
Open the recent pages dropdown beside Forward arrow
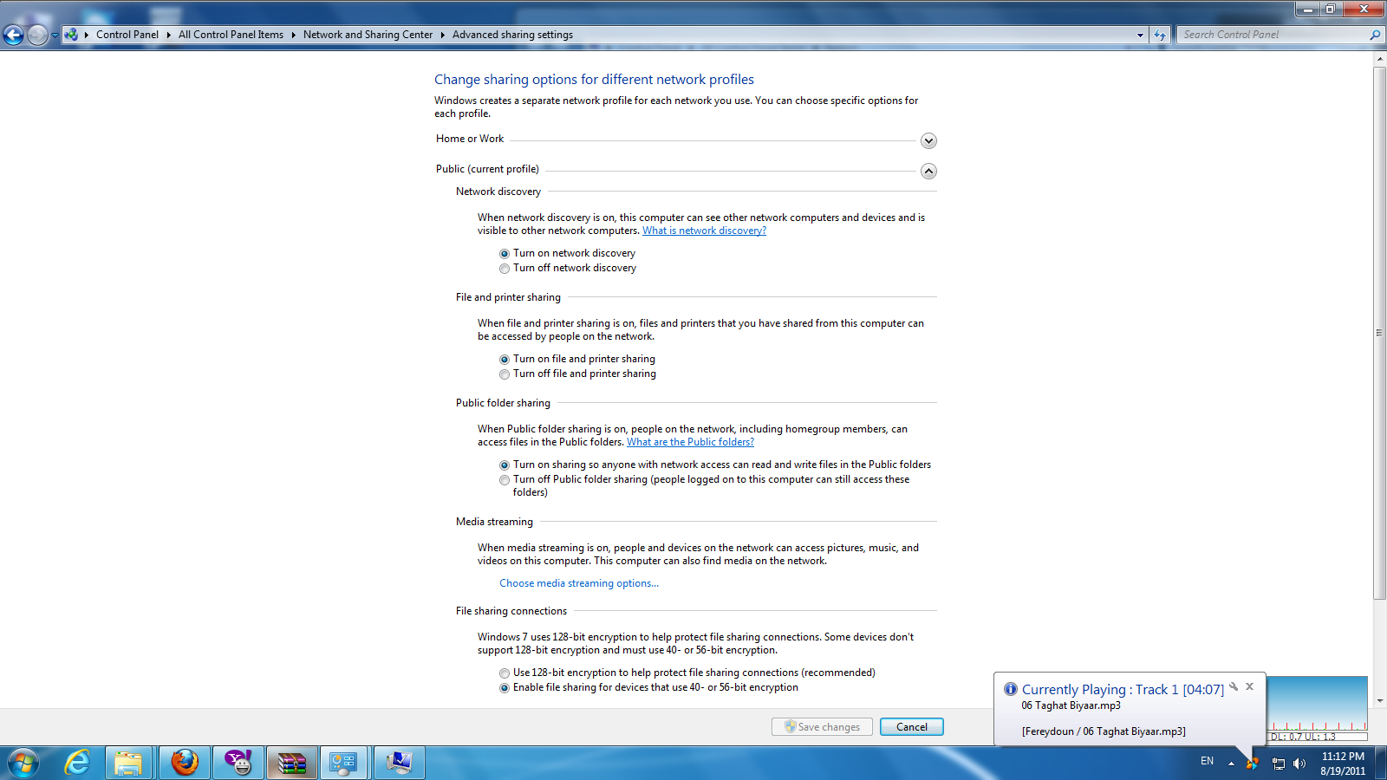click(x=55, y=36)
